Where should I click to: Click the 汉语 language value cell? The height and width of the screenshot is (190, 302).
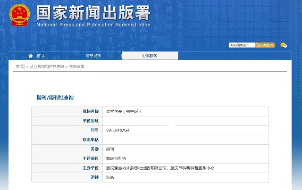pos(110,177)
